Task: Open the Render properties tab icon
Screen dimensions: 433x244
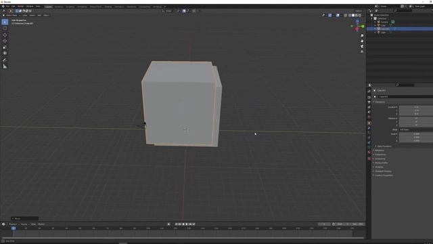Action: [369, 98]
